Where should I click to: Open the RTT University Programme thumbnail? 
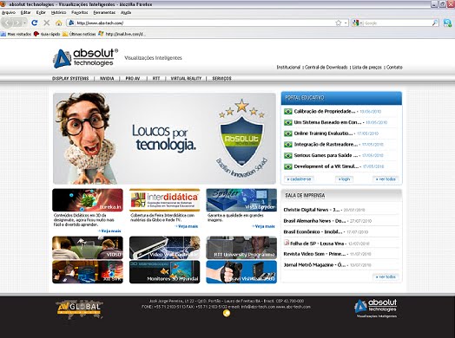241,248
